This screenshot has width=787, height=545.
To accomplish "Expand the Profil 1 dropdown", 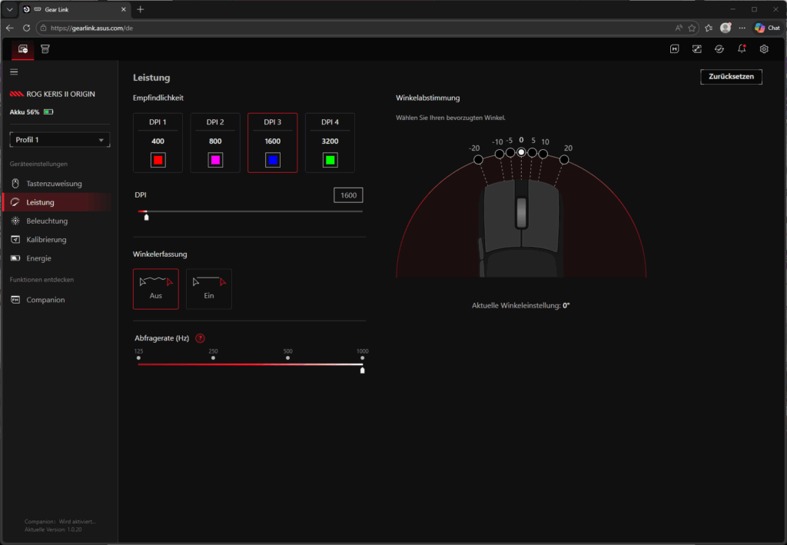I will pyautogui.click(x=60, y=140).
